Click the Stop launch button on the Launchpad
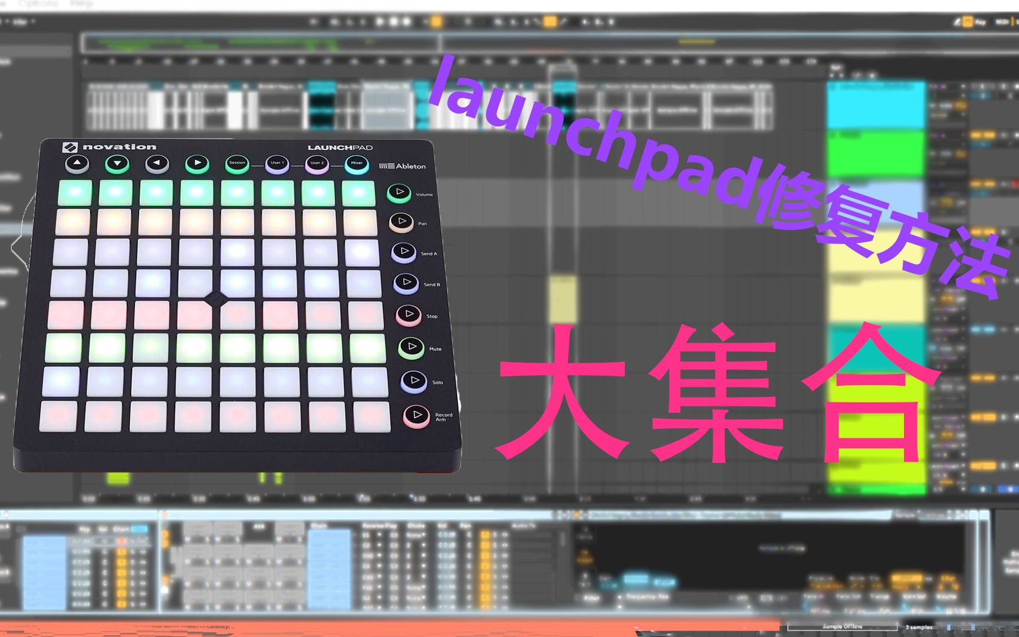Screen dimensions: 1019x637 [x=409, y=315]
